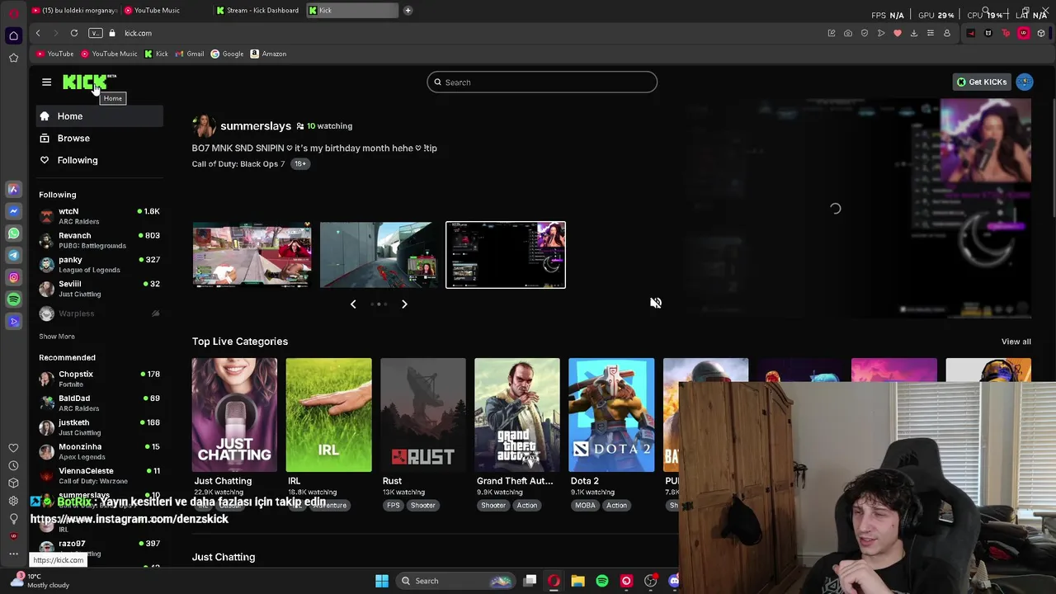Screen dimensions: 1056x594
Task: Go to Following in Kick sidebar
Action: point(100,160)
